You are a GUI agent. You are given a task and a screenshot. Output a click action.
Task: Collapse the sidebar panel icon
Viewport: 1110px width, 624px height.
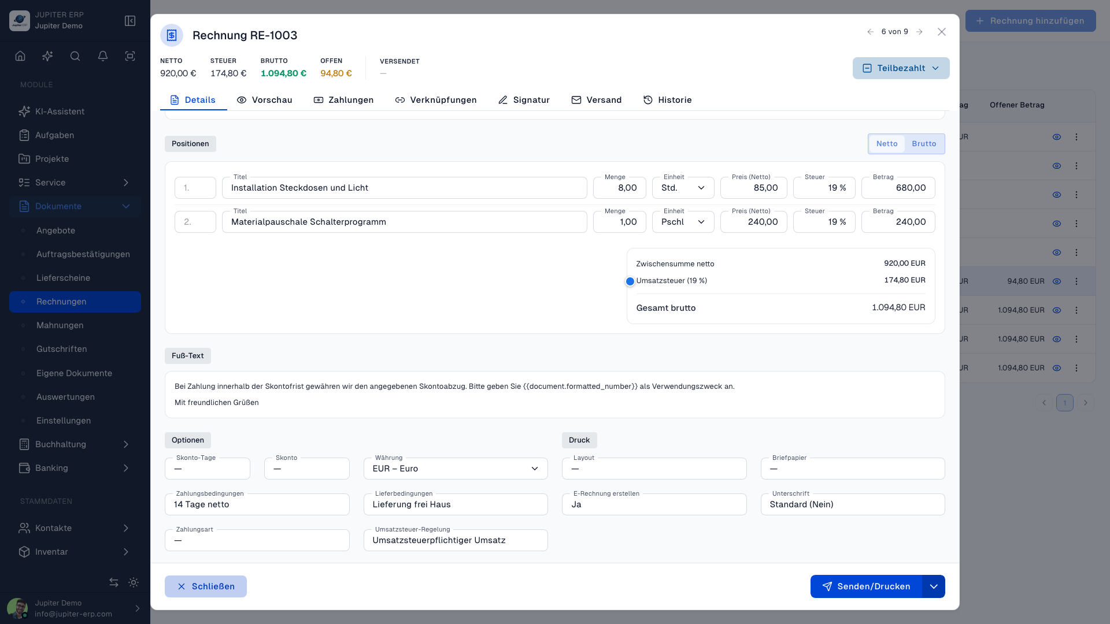click(x=130, y=21)
